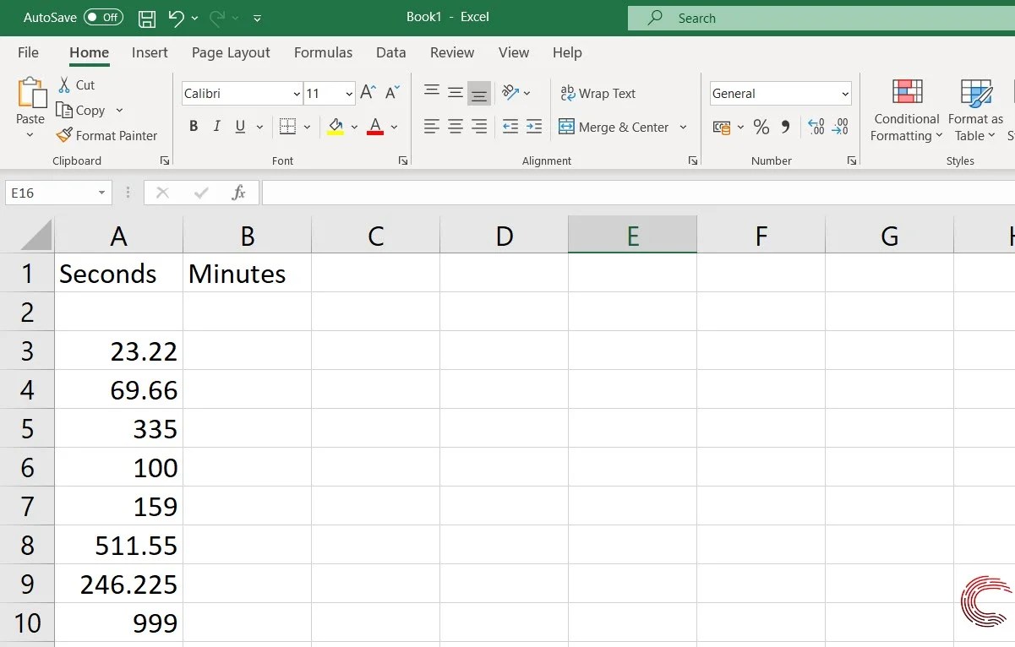Click the Orientation angled text icon
The width and height of the screenshot is (1015, 647).
510,93
